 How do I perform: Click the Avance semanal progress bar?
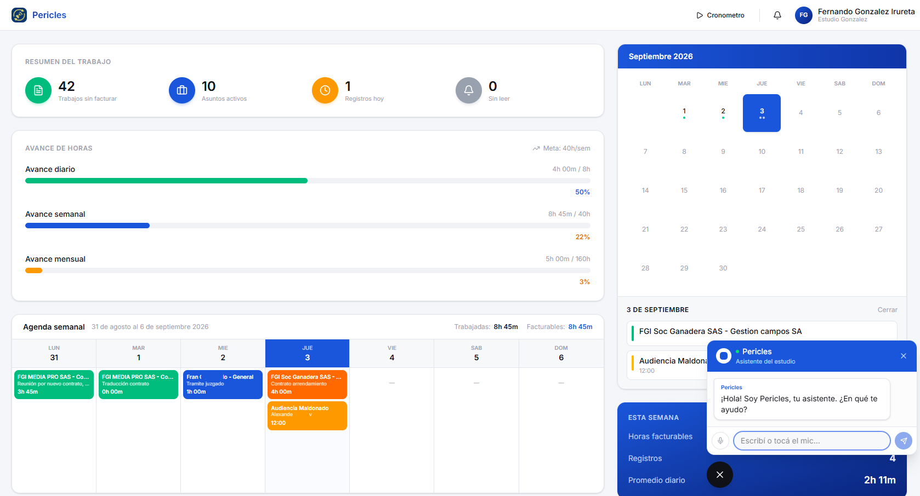308,226
